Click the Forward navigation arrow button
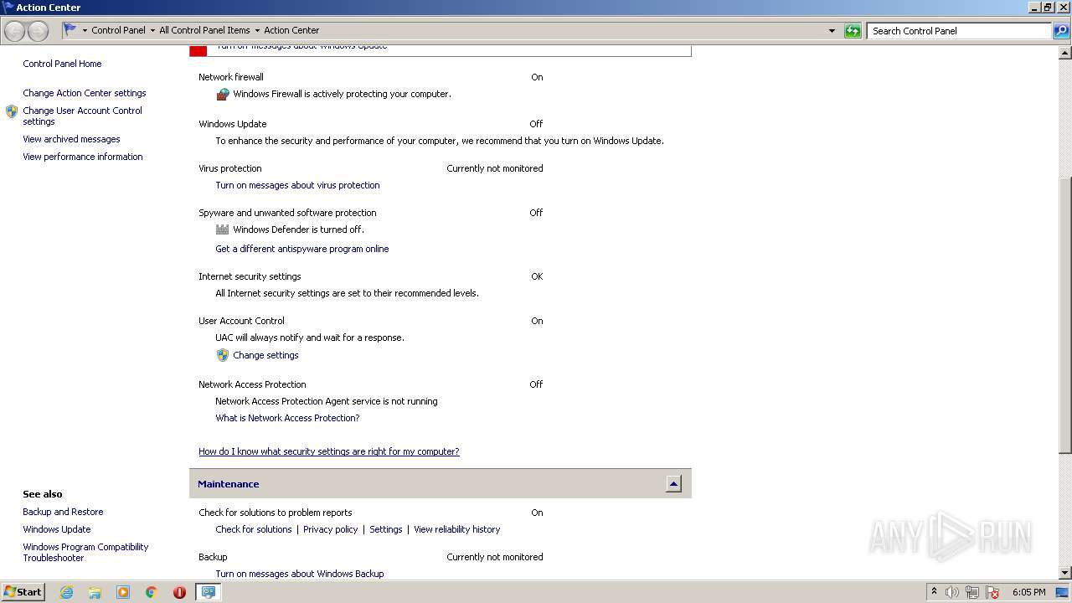This screenshot has width=1072, height=603. point(38,31)
